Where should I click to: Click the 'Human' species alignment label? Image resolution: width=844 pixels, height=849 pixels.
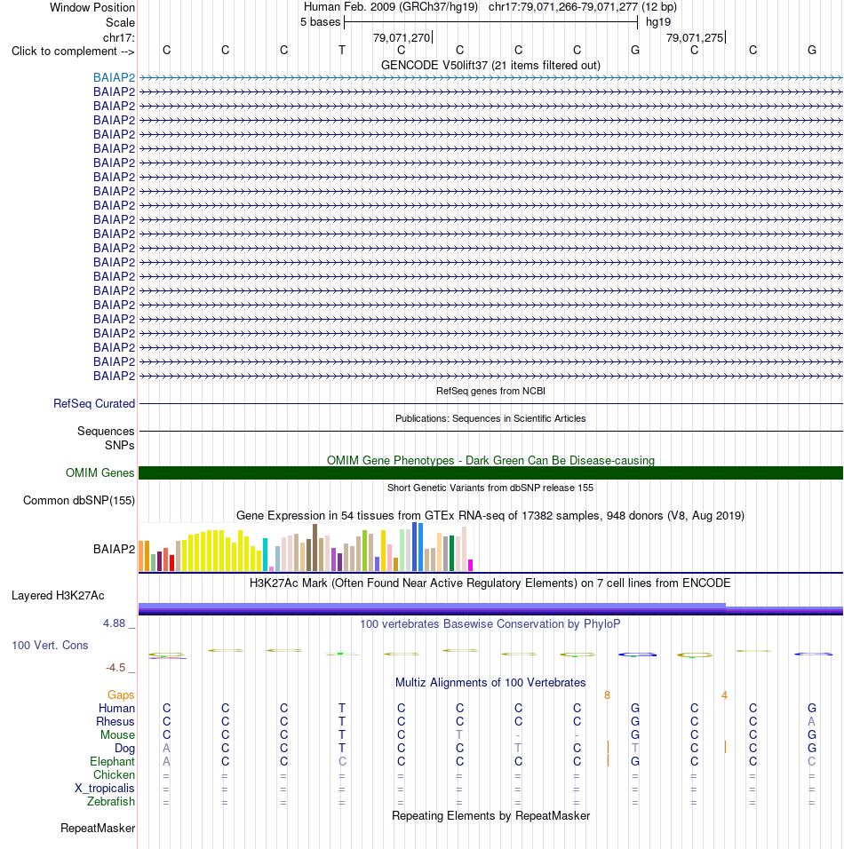116,708
